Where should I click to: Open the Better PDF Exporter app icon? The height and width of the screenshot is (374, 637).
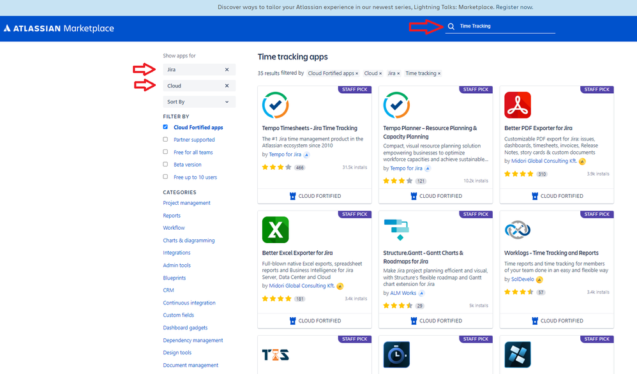pos(518,105)
